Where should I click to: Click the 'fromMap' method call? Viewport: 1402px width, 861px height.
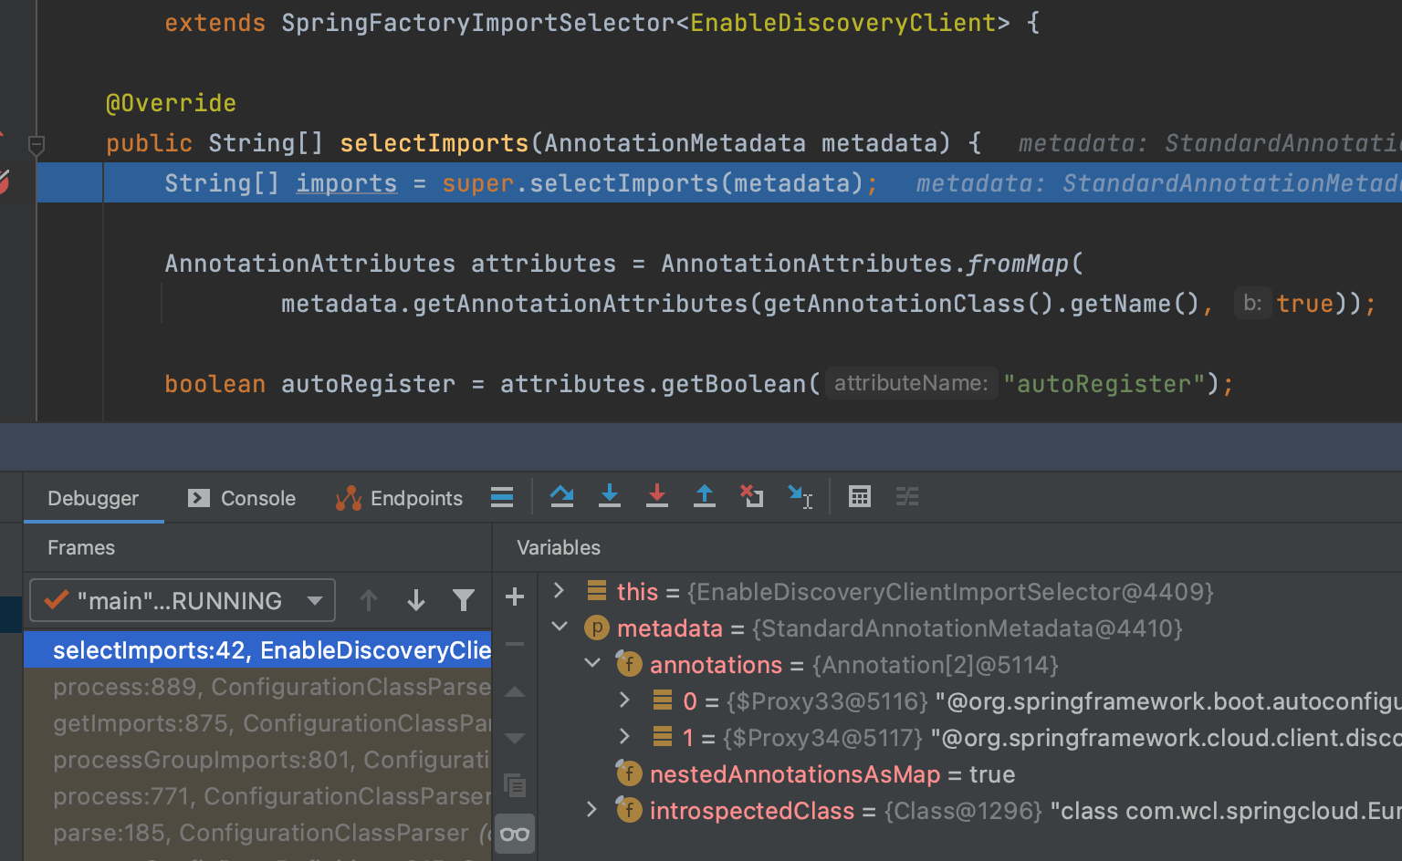coord(1018,264)
